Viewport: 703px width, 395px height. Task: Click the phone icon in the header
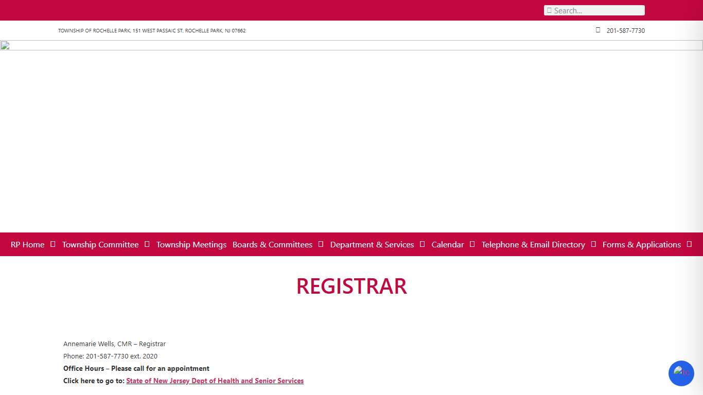coord(598,30)
